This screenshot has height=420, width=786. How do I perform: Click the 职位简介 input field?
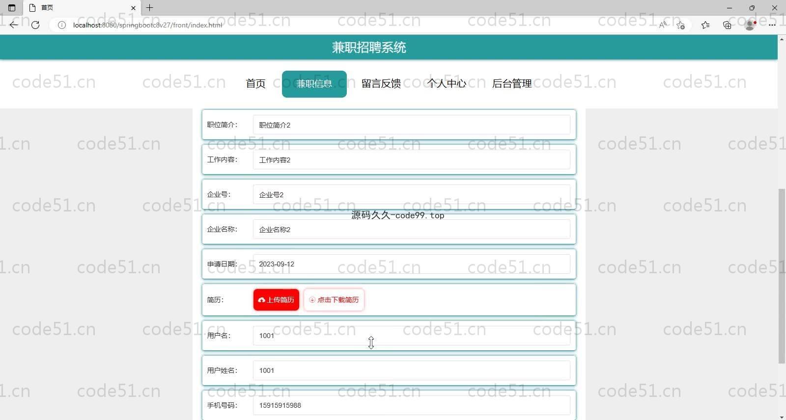(412, 125)
